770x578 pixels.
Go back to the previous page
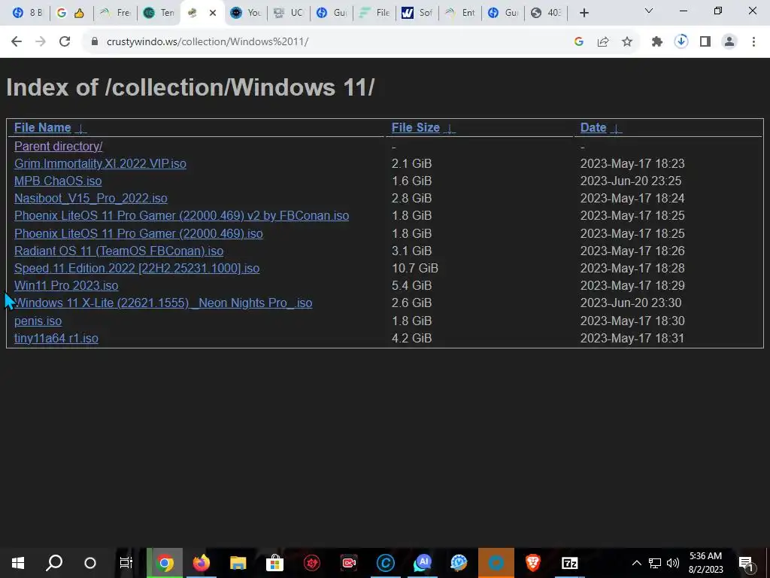[x=17, y=42]
